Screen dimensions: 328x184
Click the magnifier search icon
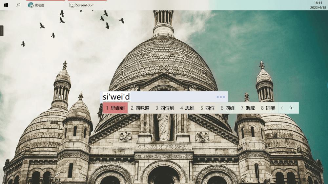(x=18, y=5)
